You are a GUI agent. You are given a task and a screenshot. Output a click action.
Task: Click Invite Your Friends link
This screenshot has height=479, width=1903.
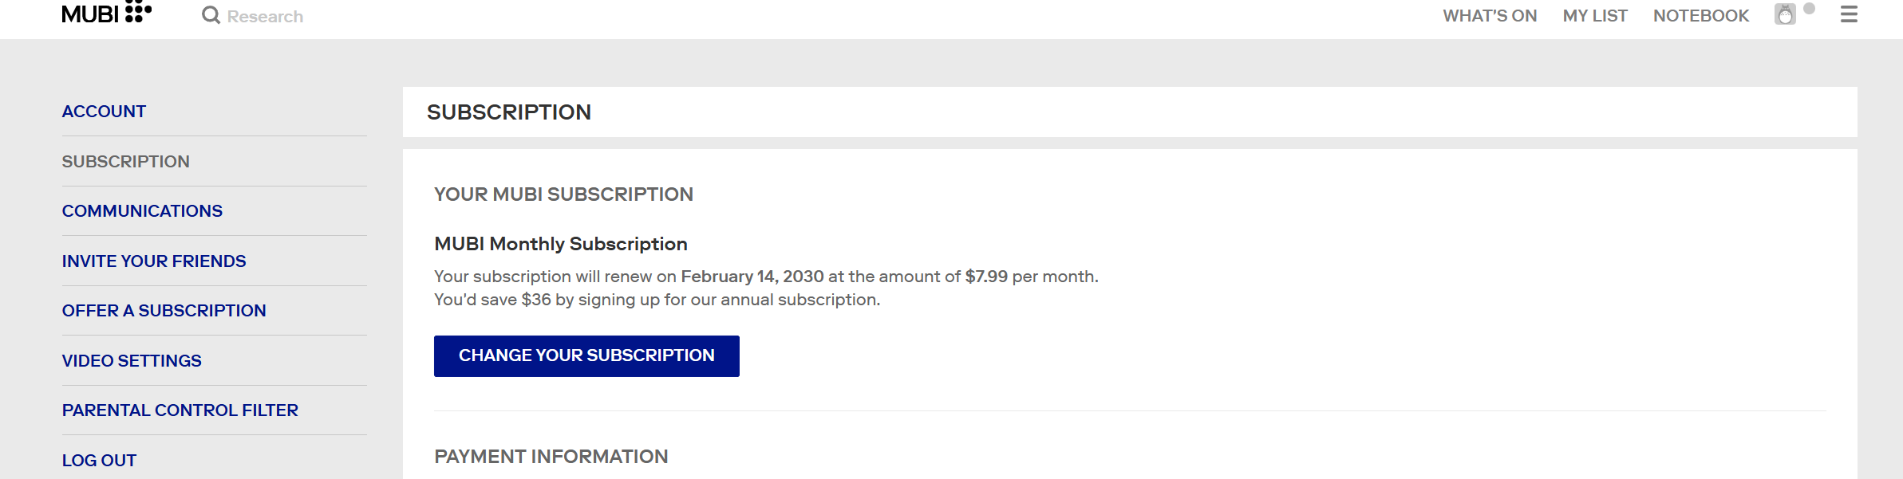(x=154, y=261)
